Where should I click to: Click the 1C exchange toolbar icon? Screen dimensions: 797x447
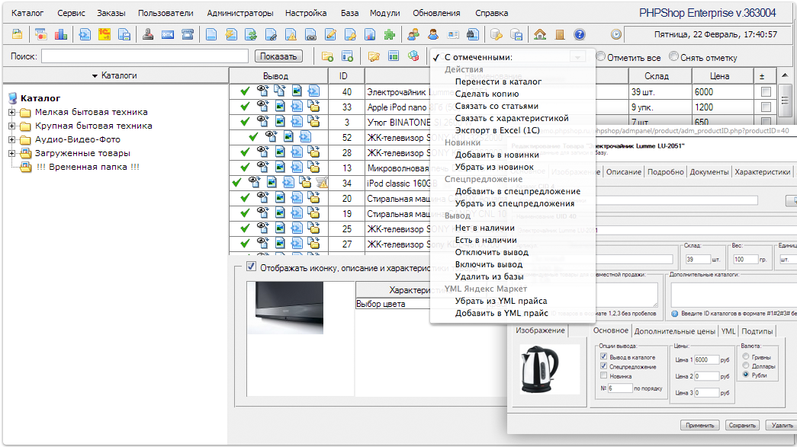pyautogui.click(x=104, y=34)
